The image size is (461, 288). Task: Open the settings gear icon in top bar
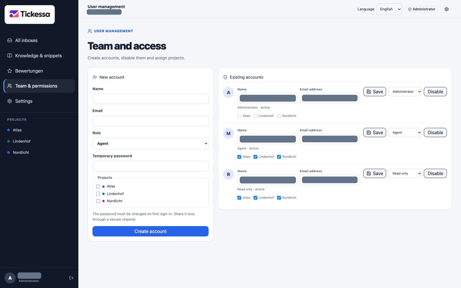pyautogui.click(x=447, y=9)
